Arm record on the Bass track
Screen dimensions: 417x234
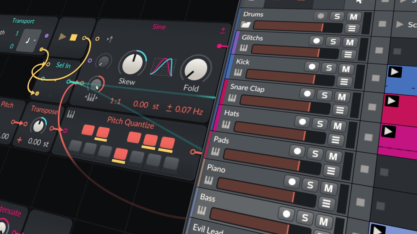pos(286,214)
